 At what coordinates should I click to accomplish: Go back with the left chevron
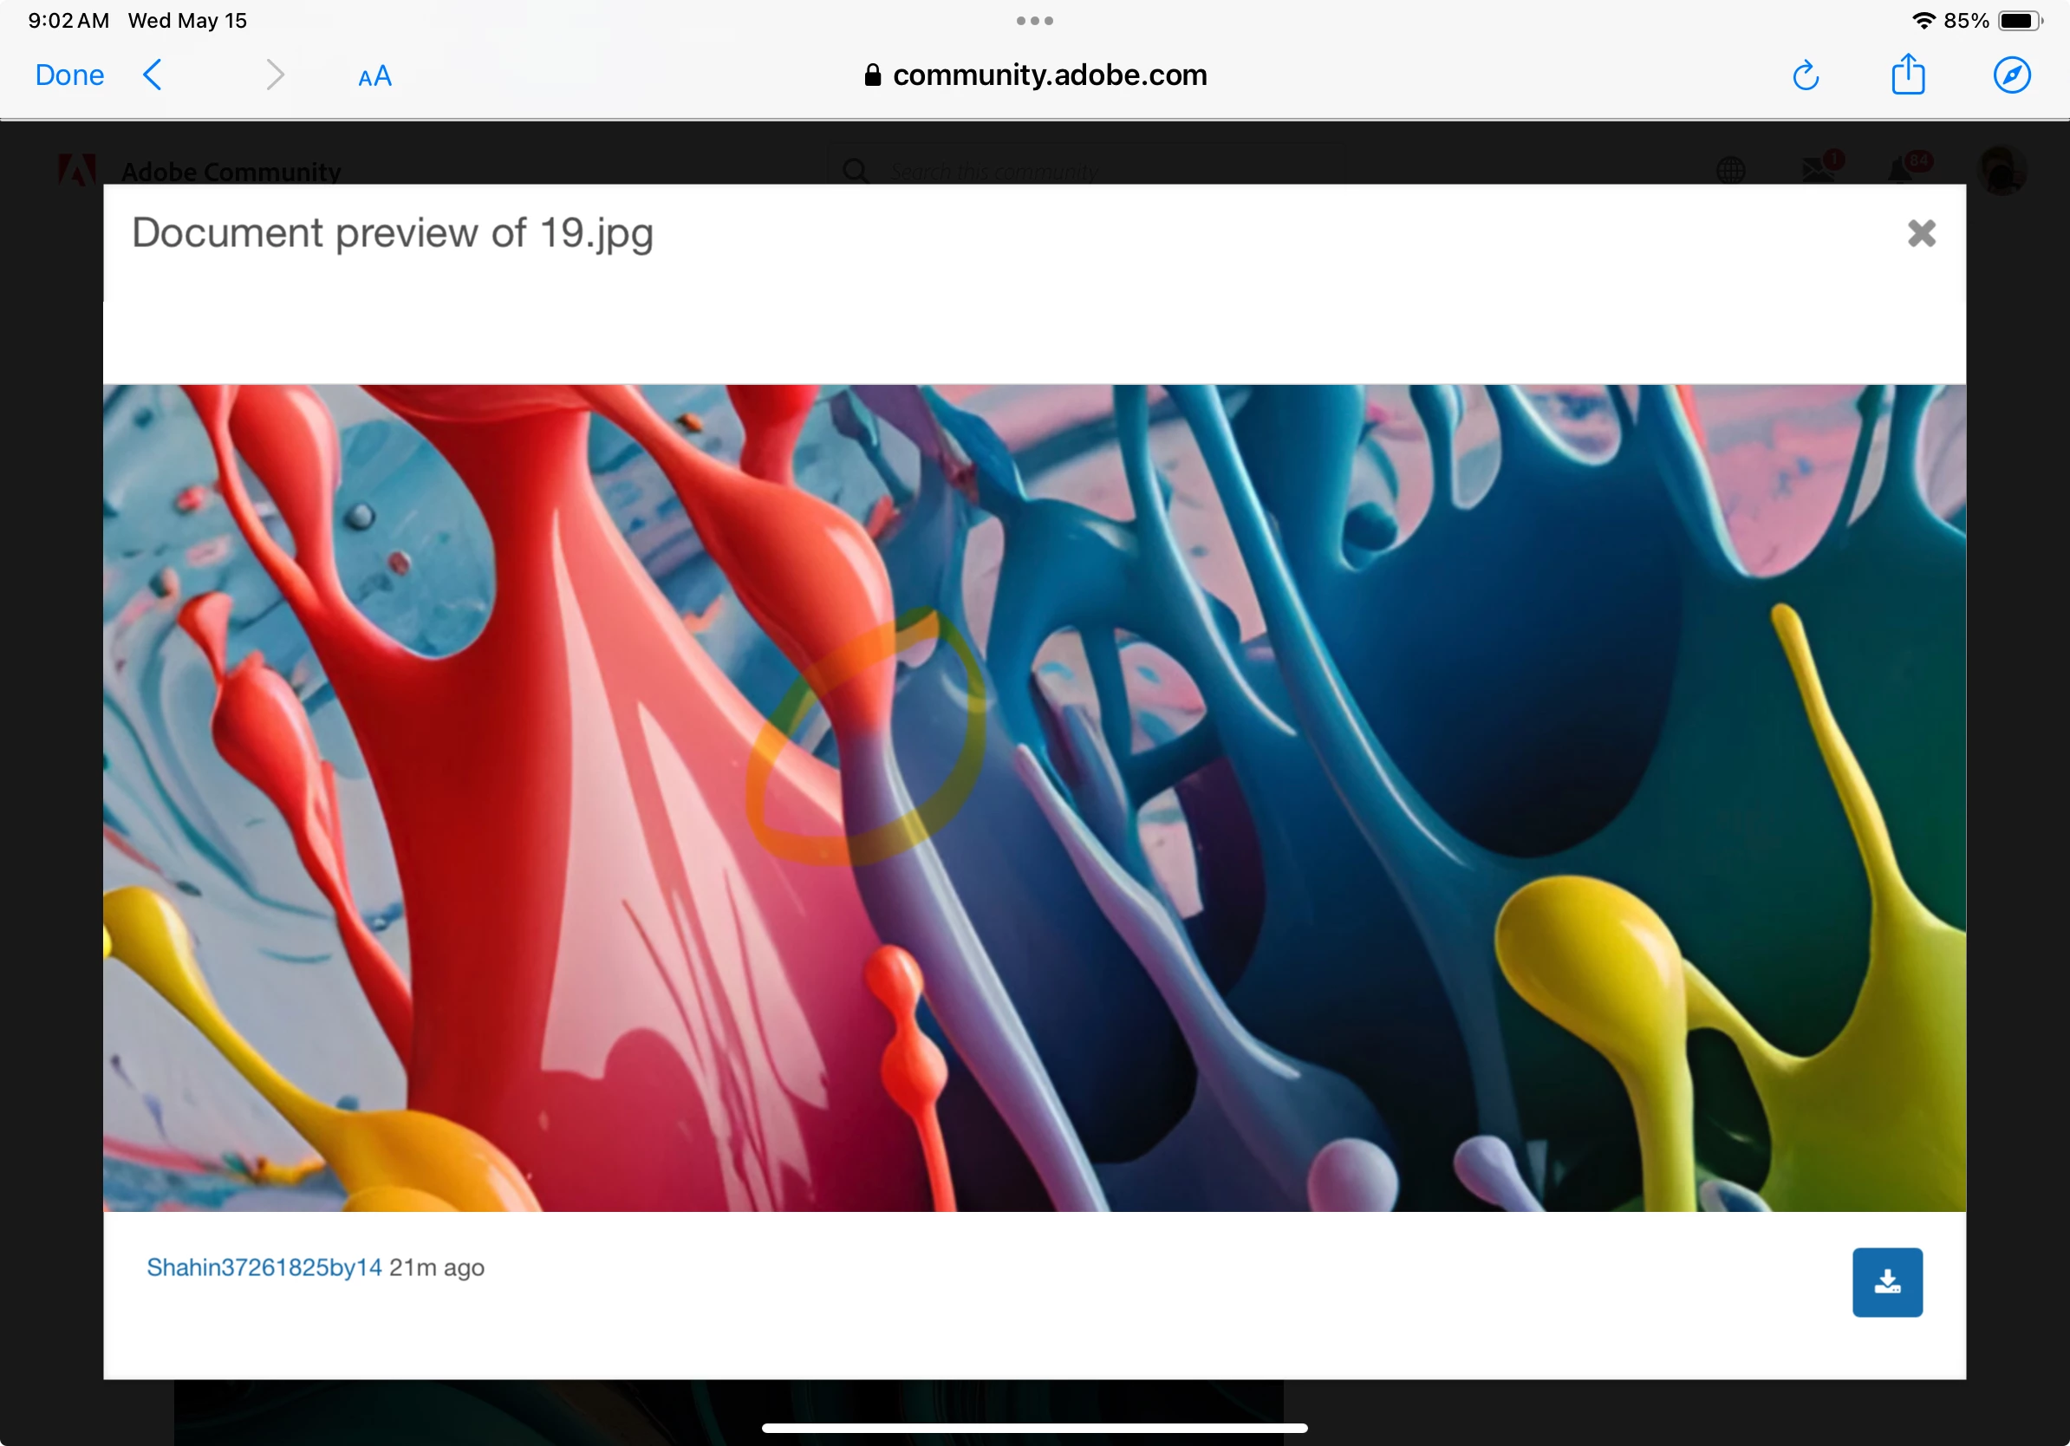click(153, 75)
